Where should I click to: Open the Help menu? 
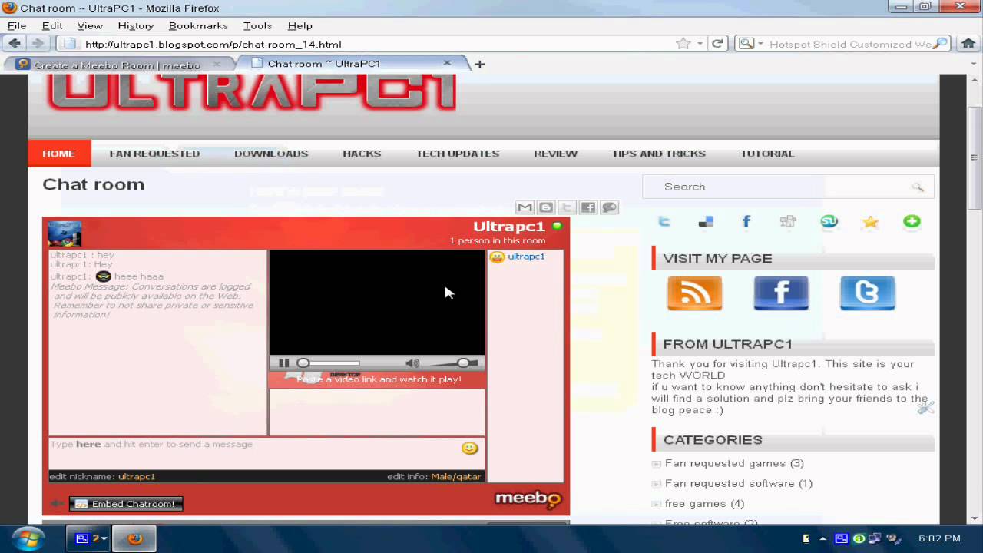300,25
